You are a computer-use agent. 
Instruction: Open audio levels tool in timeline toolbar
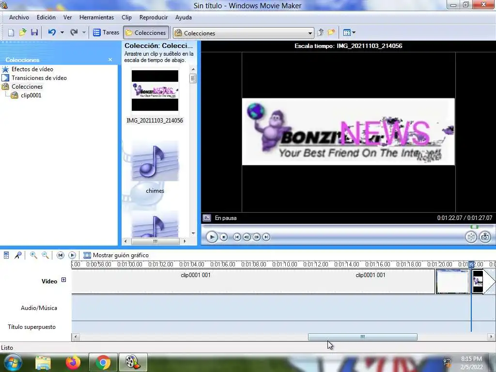(6, 255)
